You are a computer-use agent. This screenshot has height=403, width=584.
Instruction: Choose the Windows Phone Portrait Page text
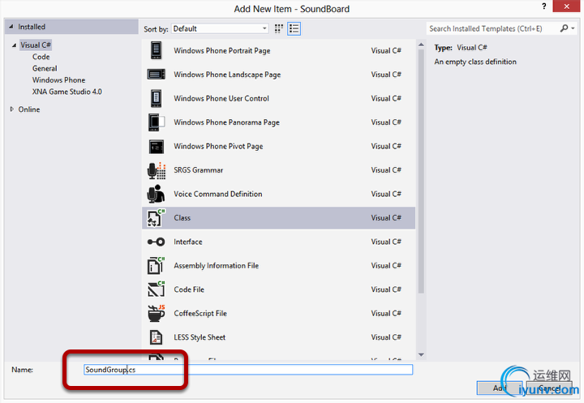222,50
